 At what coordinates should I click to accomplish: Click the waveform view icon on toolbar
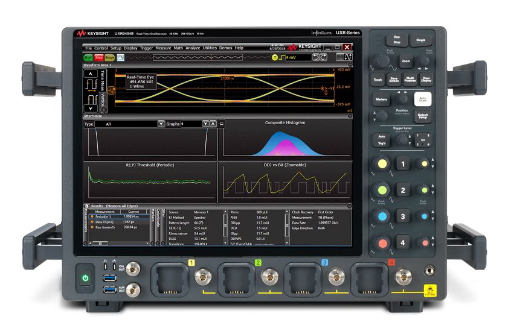(x=348, y=57)
